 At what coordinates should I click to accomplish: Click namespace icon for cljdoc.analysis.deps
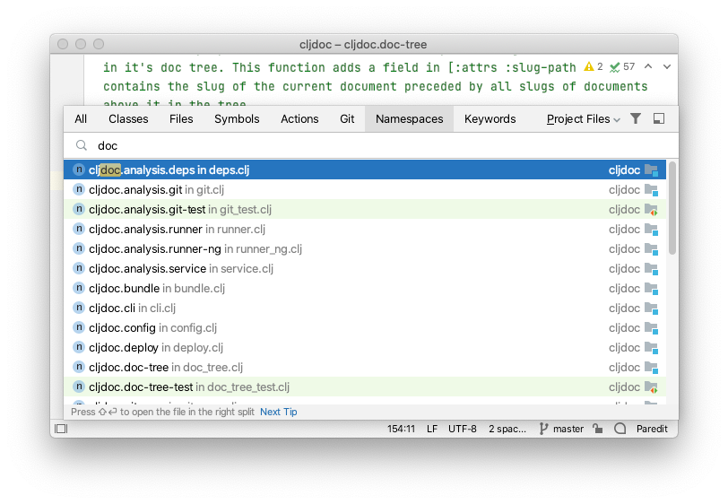[79, 169]
